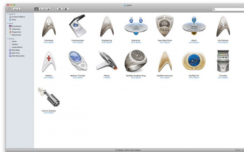Select the Iowa State Police badge

pyautogui.click(x=165, y=26)
